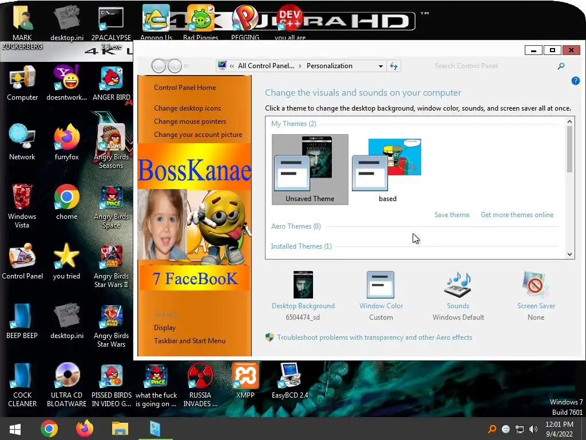The height and width of the screenshot is (440, 586).
Task: Click the search magnifier in Control Panel
Action: tap(561, 66)
